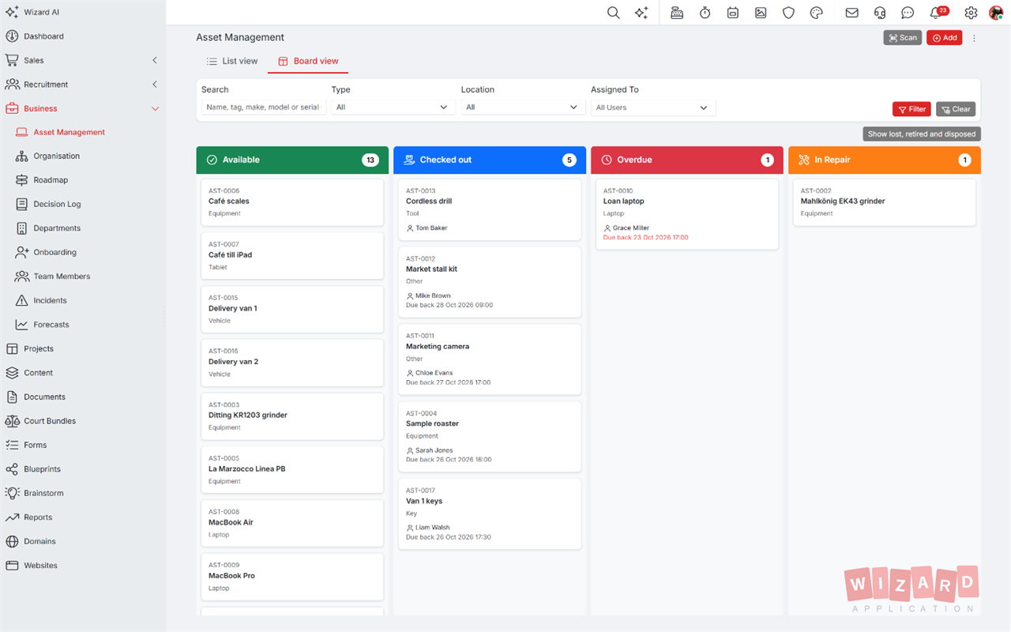Expand the Sales sidebar menu
The width and height of the screenshot is (1011, 632).
(83, 60)
